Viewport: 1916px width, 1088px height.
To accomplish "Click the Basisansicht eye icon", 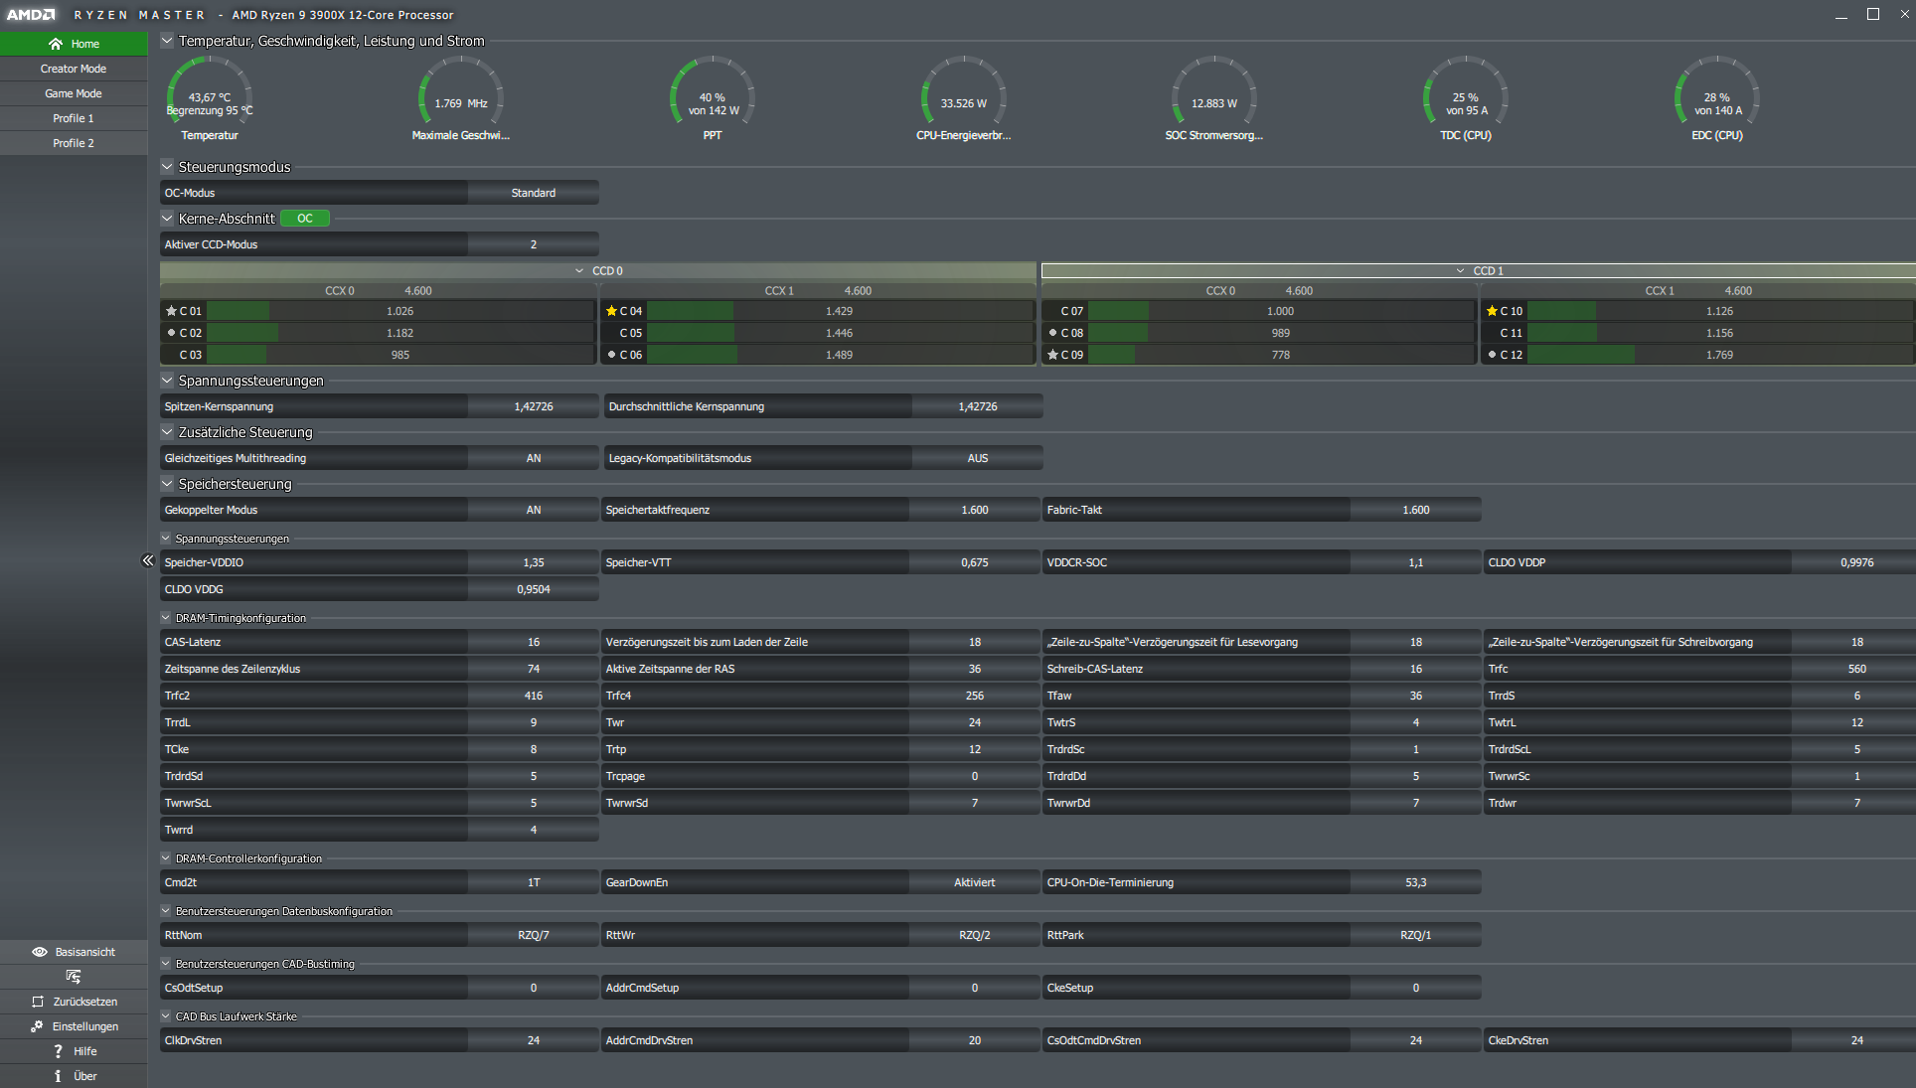I will click(x=40, y=952).
